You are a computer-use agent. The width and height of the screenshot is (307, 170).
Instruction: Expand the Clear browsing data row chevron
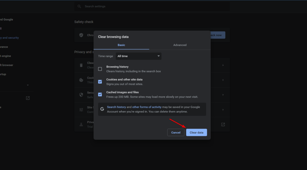223,65
